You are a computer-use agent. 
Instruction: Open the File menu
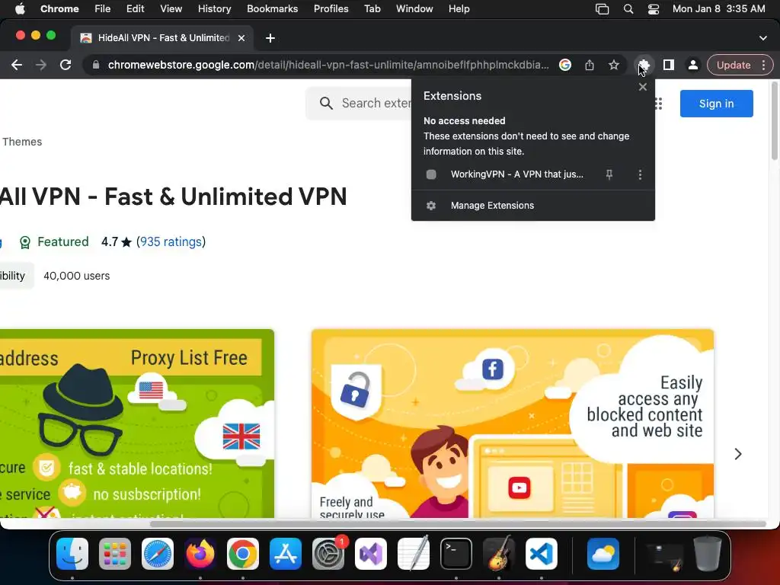point(103,9)
